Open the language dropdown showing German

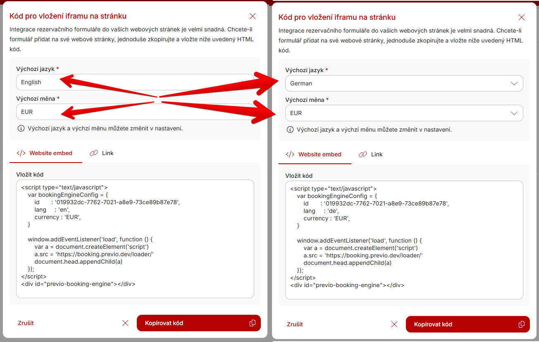[x=404, y=83]
